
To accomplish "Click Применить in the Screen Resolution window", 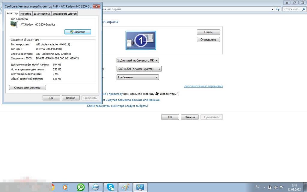I will coord(211,117).
